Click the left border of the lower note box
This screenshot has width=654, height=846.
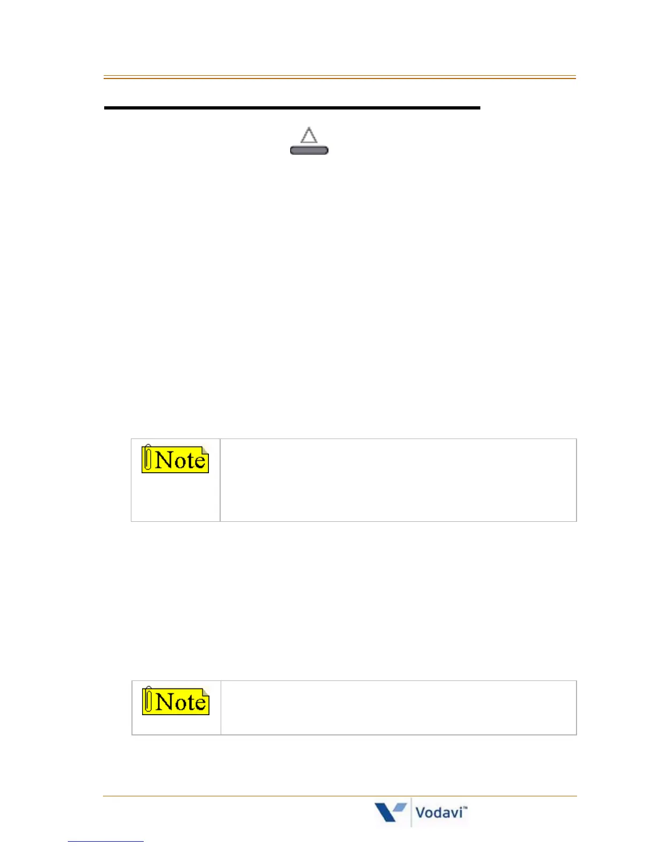tap(132, 708)
